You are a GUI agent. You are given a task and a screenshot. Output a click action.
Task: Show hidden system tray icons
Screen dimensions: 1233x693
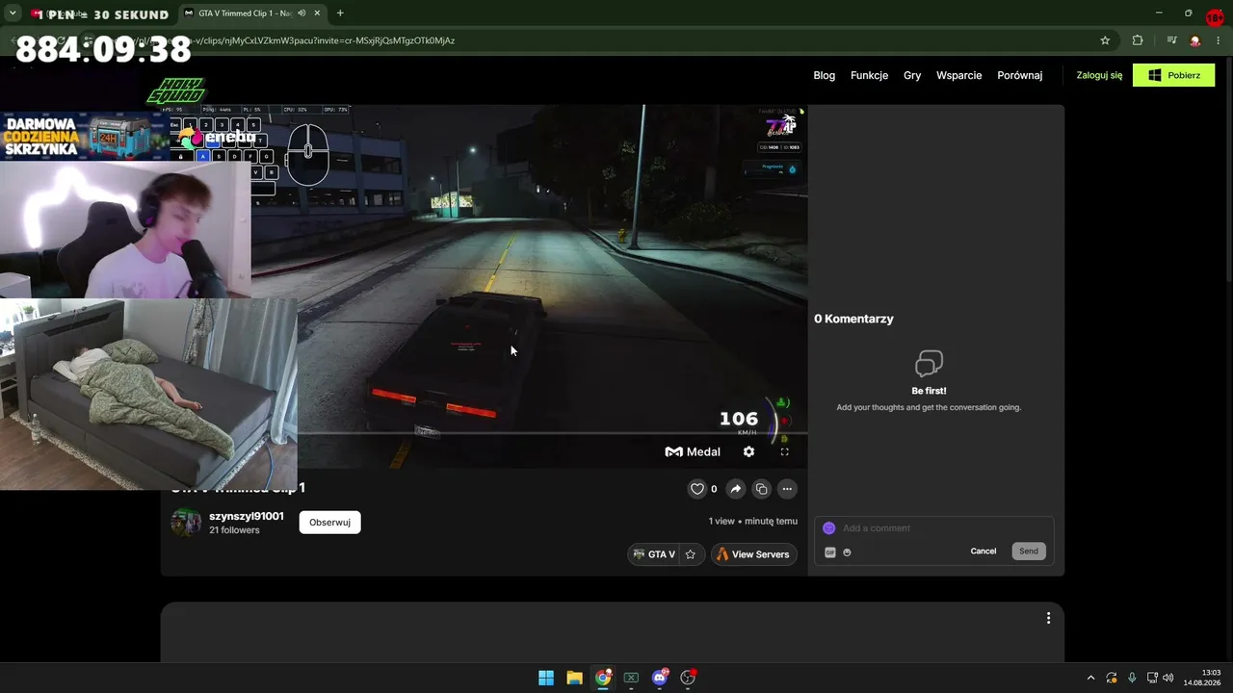(x=1090, y=678)
